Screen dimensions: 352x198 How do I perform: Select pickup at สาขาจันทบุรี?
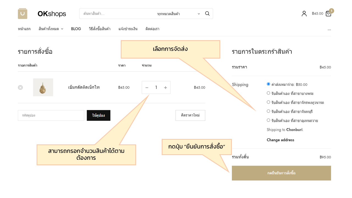point(268,111)
